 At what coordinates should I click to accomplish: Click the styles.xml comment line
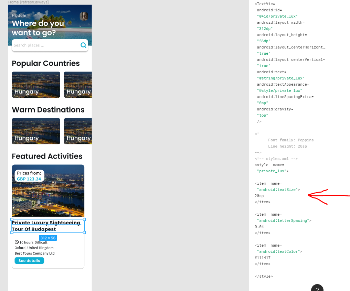tap(276, 159)
